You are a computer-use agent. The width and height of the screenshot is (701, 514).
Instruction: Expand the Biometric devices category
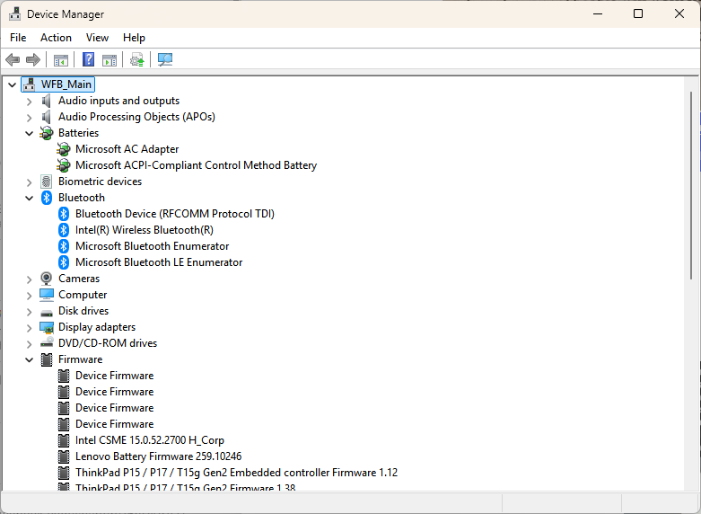(30, 182)
